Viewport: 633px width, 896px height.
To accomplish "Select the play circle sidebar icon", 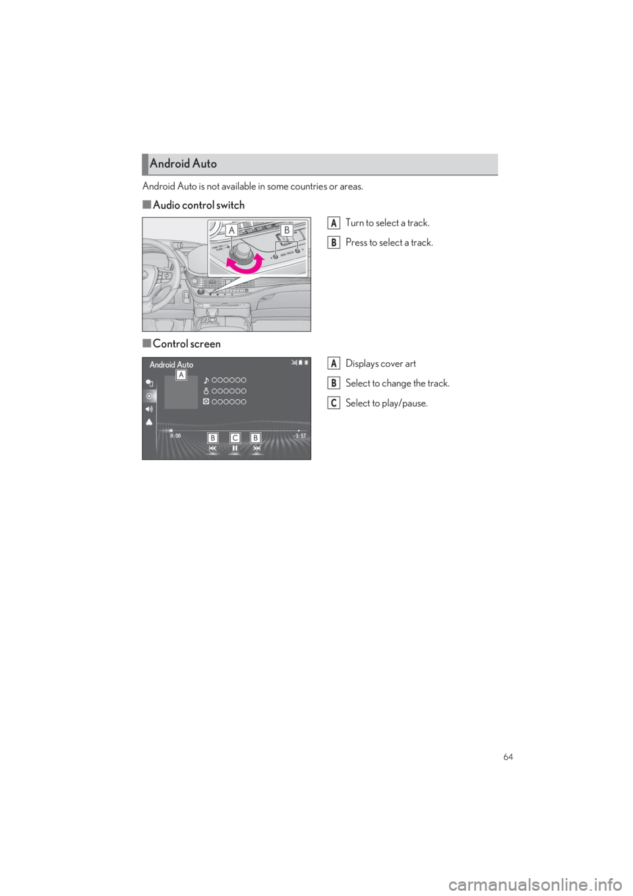I will [x=150, y=396].
